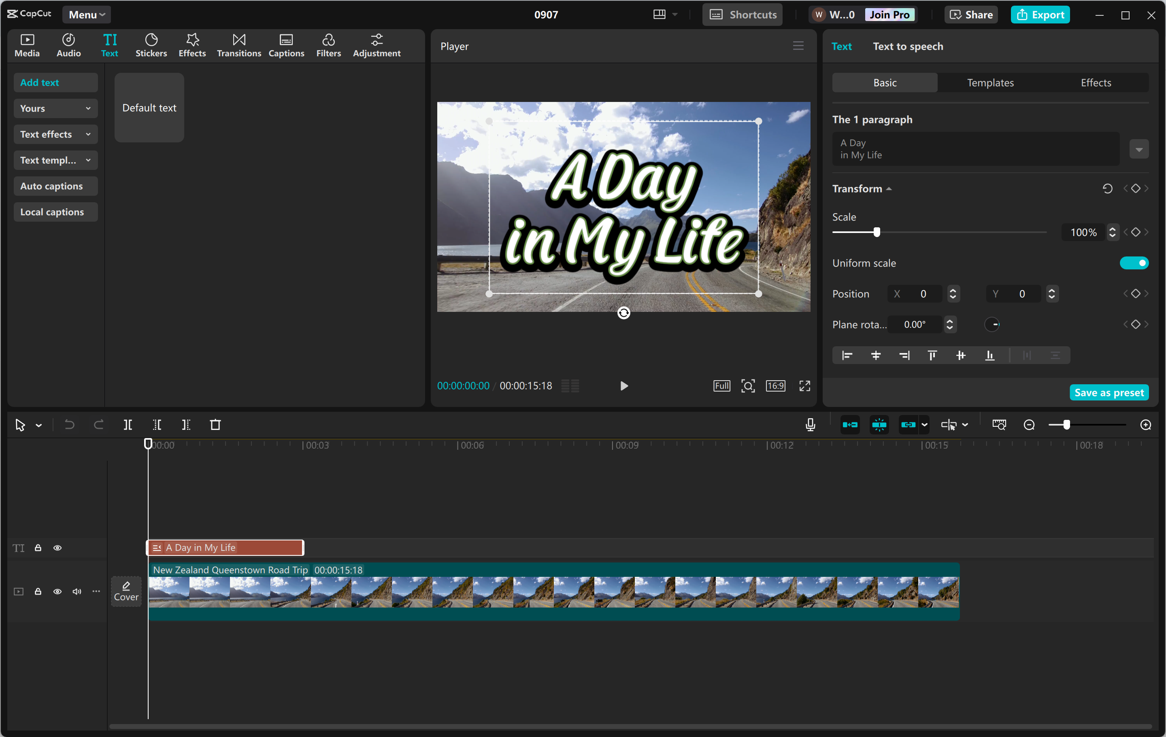Disable the Uniform scale toggle
This screenshot has width=1166, height=737.
(1134, 263)
